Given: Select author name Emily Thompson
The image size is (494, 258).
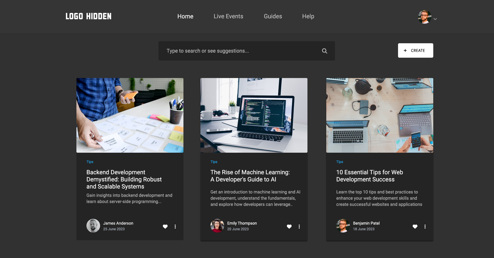Looking at the screenshot, I should tap(242, 223).
